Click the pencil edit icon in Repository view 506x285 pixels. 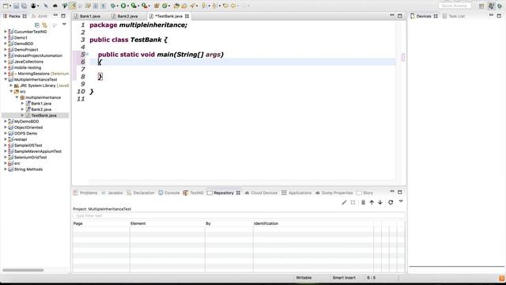click(344, 203)
